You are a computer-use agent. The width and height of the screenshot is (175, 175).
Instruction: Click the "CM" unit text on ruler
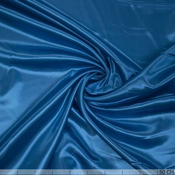click(170, 172)
